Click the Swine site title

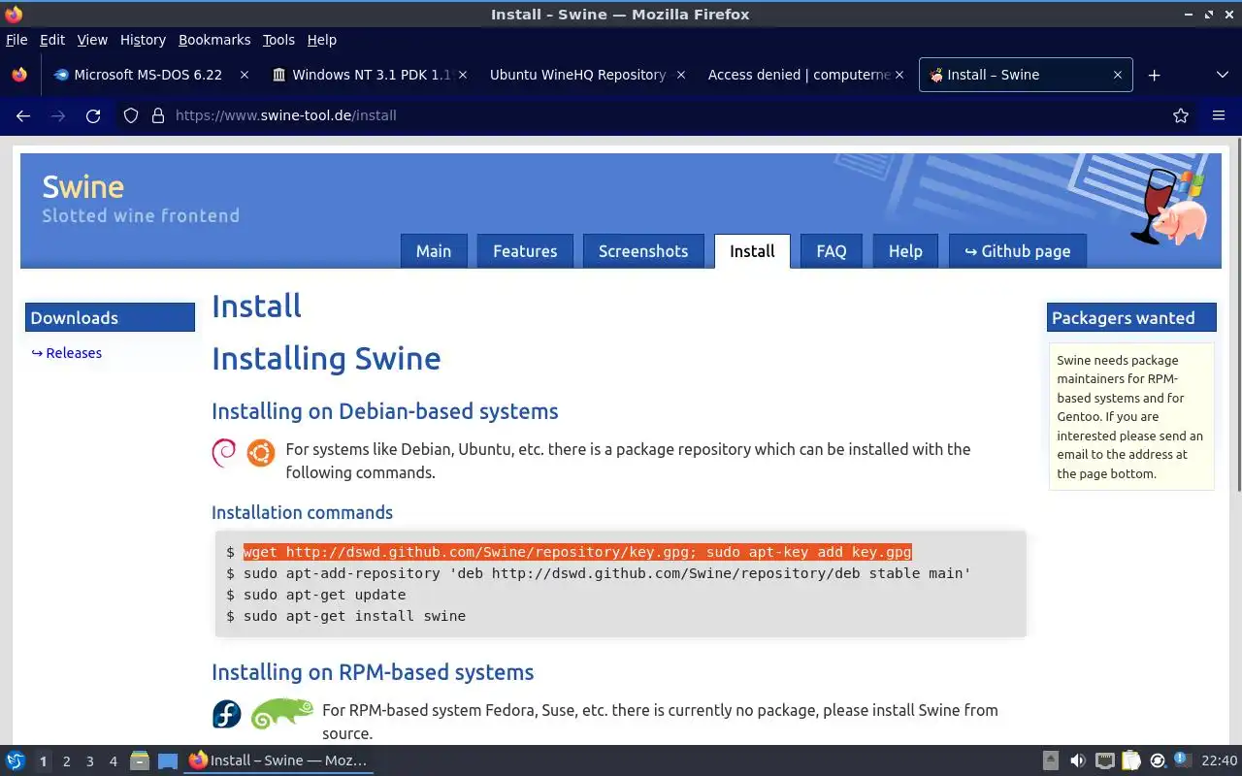(83, 187)
